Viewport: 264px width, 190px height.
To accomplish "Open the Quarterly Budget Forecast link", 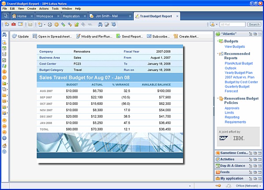I will 237,89.
